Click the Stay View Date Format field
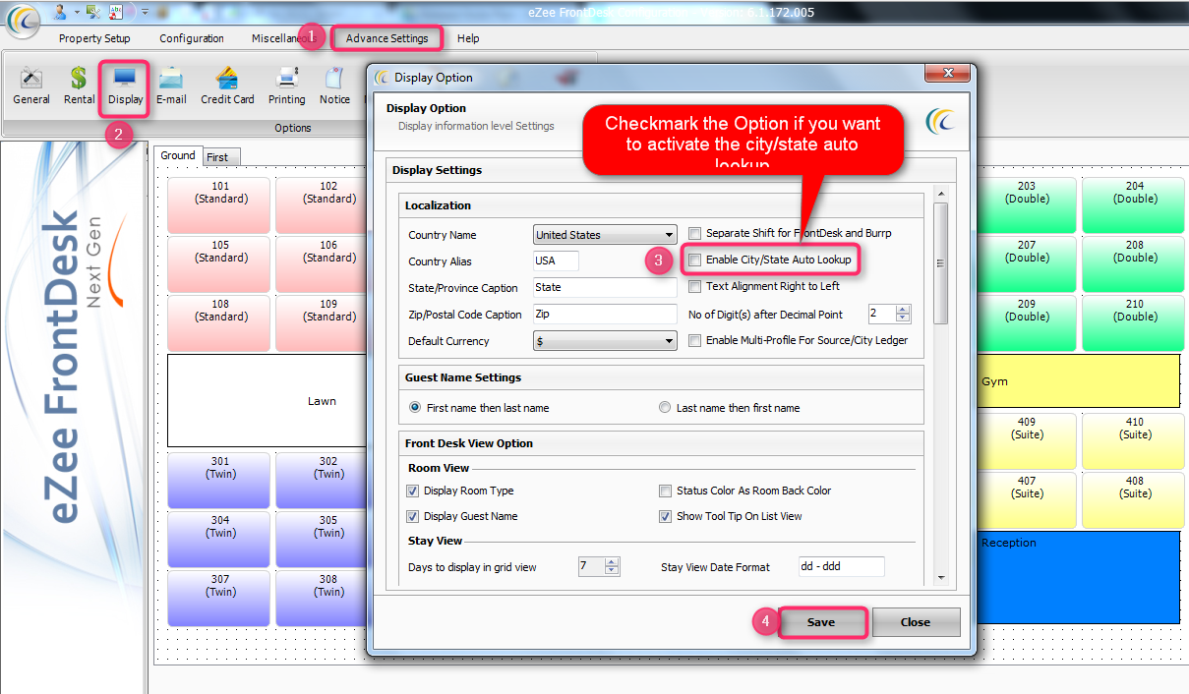This screenshot has width=1189, height=694. (842, 566)
